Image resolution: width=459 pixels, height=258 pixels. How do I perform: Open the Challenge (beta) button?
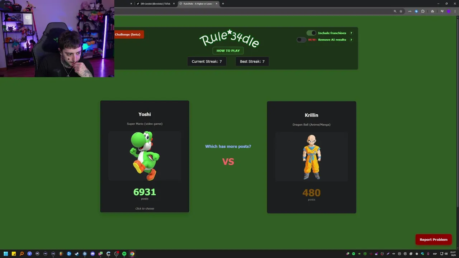pyautogui.click(x=128, y=34)
